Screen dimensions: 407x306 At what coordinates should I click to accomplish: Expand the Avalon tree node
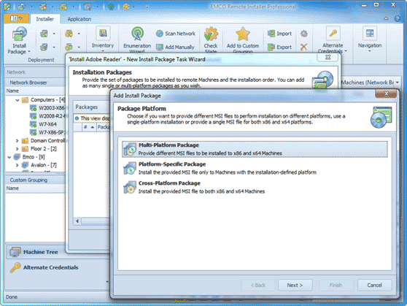(17, 165)
